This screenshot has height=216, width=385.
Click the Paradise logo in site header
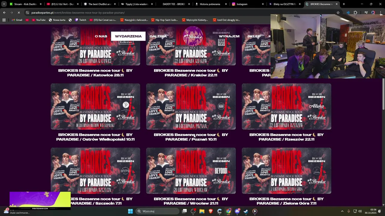coord(193,36)
